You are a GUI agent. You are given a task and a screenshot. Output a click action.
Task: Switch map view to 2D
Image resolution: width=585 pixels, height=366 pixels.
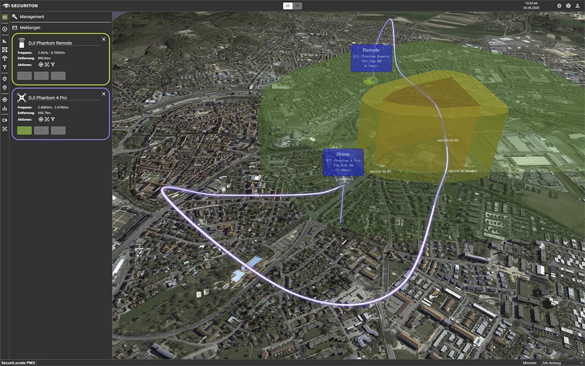pos(288,6)
